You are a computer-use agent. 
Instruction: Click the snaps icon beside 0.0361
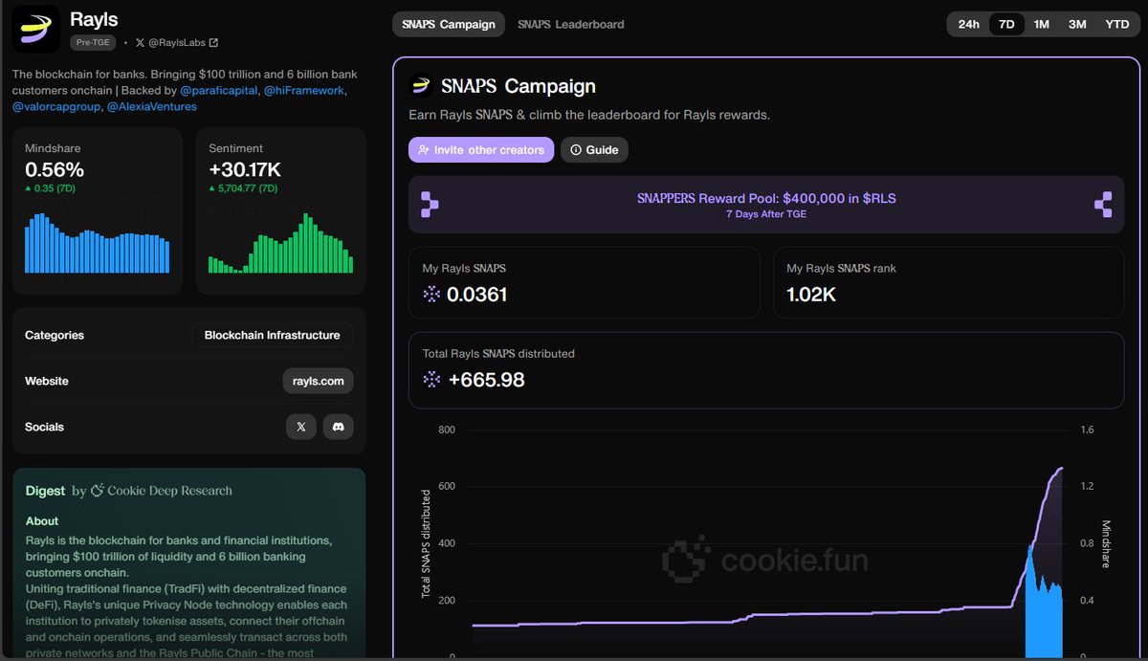point(431,295)
